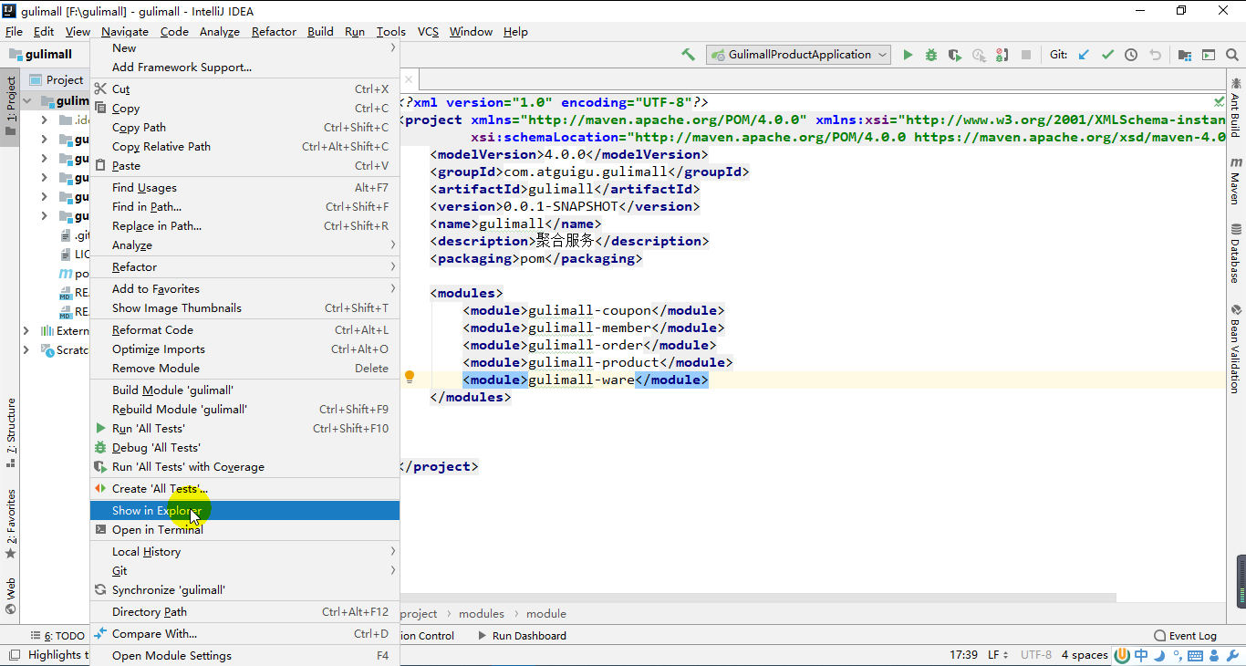The image size is (1246, 666).
Task: Open Run Dashboard tool window
Action: 523,636
